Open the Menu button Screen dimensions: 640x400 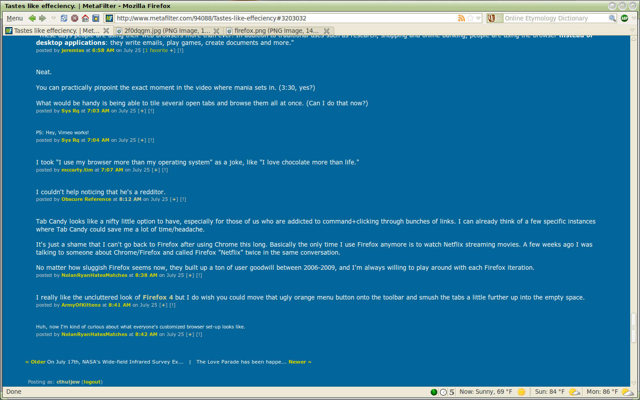click(15, 18)
